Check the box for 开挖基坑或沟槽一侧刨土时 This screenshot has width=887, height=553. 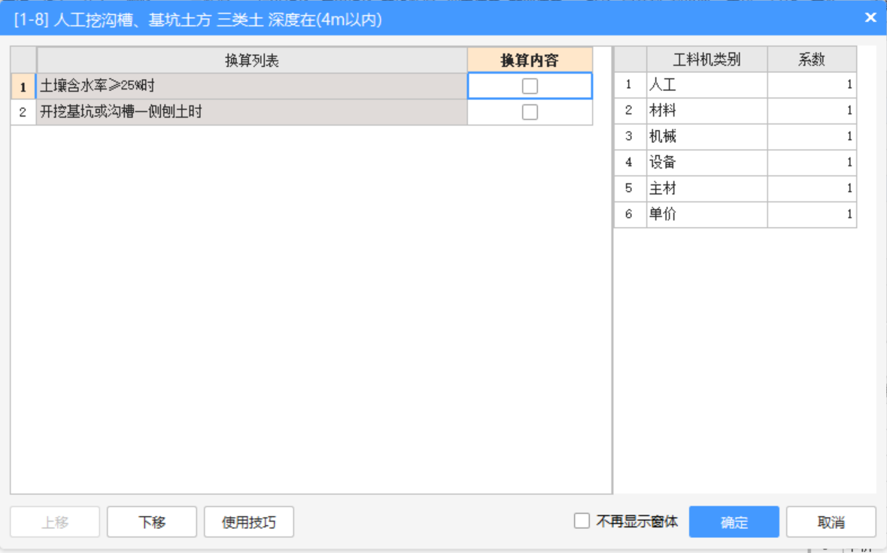click(530, 112)
